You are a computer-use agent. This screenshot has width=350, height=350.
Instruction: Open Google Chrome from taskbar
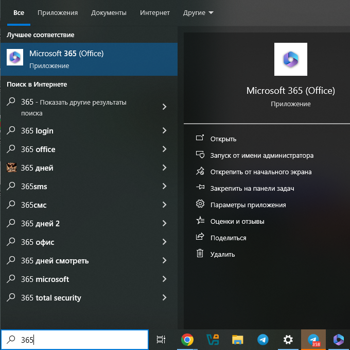pyautogui.click(x=187, y=340)
